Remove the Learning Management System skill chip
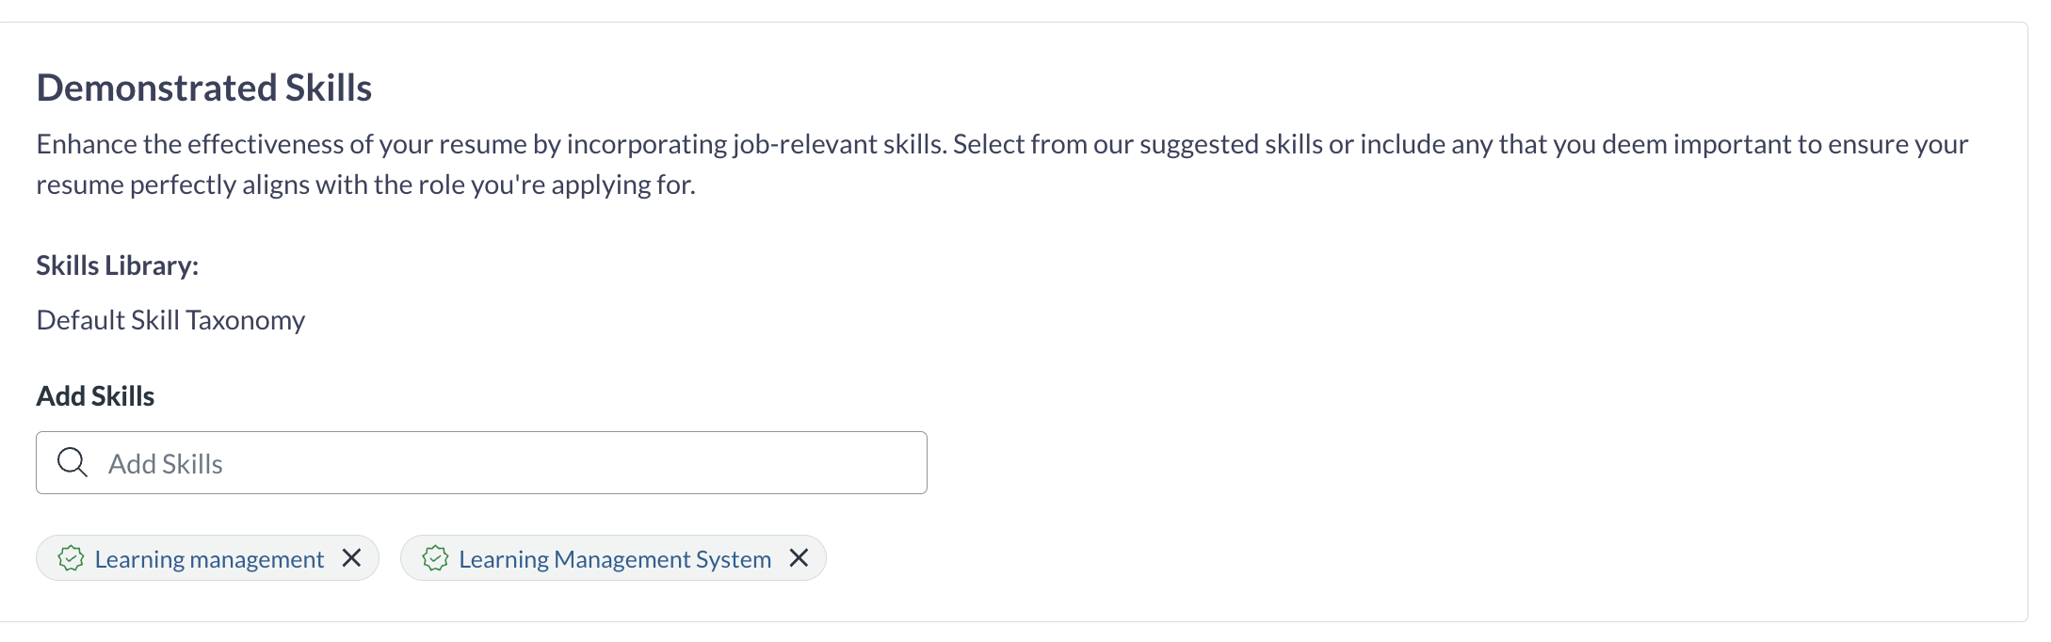Screen dimensions: 2051x642 pyautogui.click(x=799, y=558)
